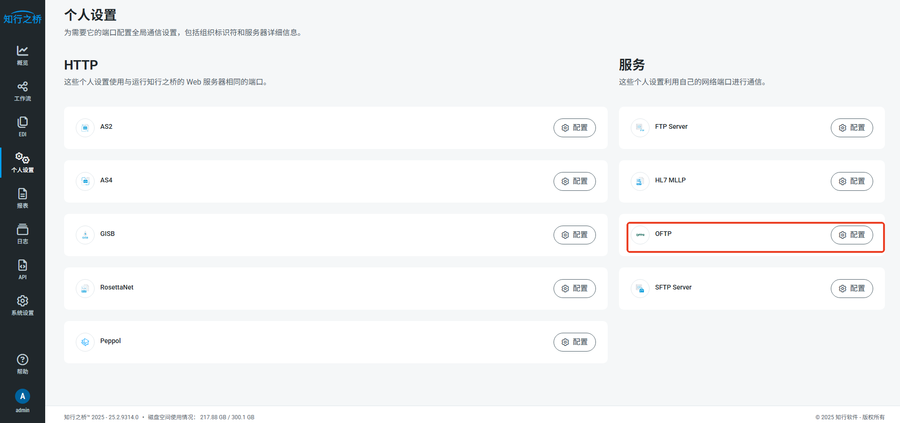
Task: Select 报表 reports sidebar icon
Action: (22, 198)
